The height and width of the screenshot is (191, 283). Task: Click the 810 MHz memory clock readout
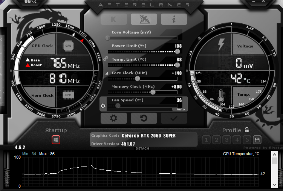click(x=64, y=78)
